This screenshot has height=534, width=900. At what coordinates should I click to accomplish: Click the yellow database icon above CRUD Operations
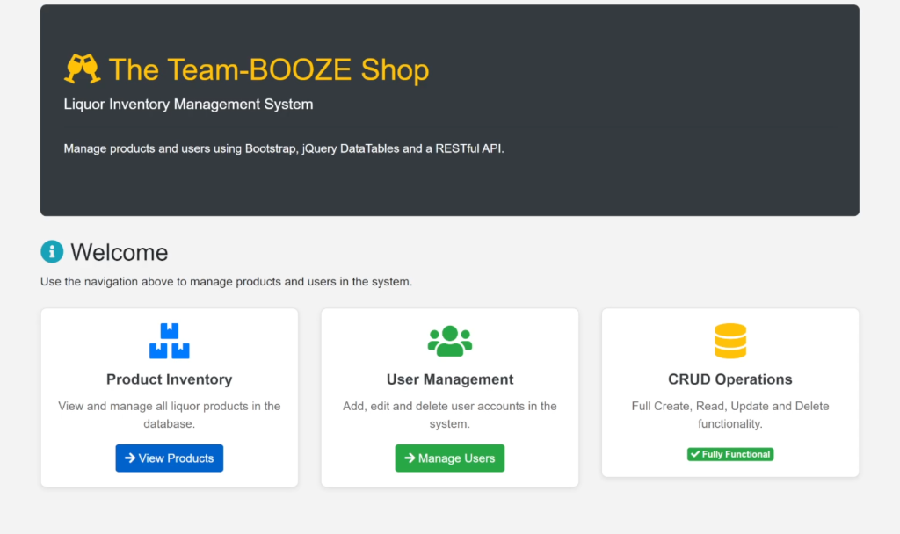click(729, 340)
